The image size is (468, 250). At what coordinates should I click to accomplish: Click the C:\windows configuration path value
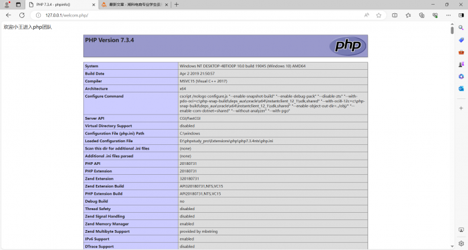[190, 134]
